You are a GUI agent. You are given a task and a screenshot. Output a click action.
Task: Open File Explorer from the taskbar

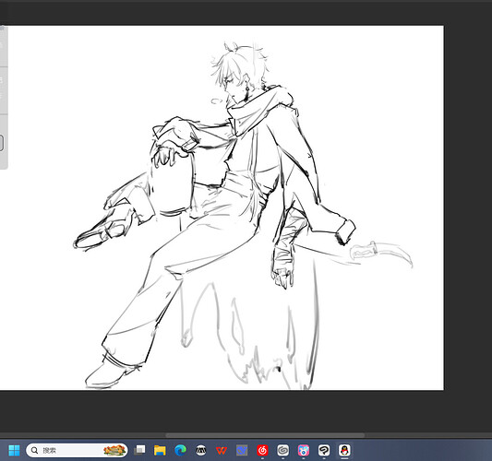click(160, 450)
